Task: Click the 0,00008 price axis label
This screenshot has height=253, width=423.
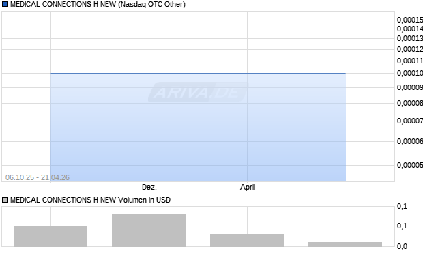Action: point(410,103)
